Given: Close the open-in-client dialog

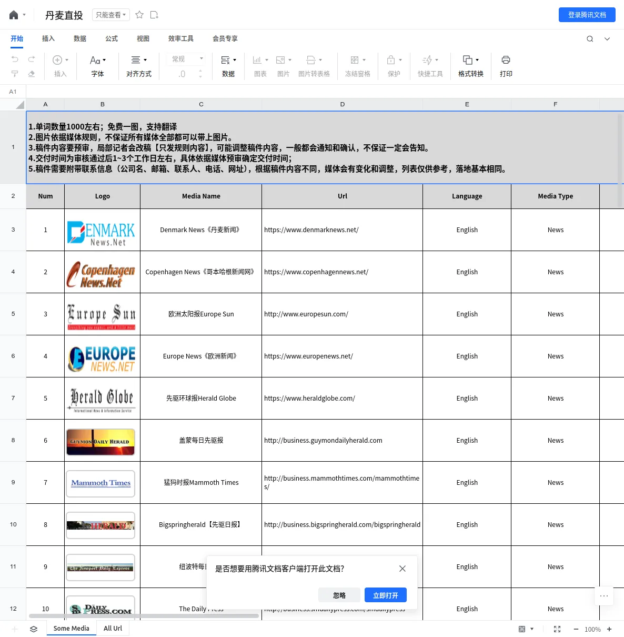Looking at the screenshot, I should 402,569.
